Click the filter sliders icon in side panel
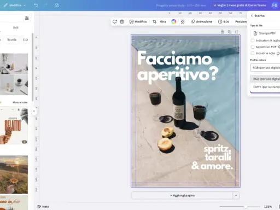This screenshot has width=280, height=210. coord(27,18)
